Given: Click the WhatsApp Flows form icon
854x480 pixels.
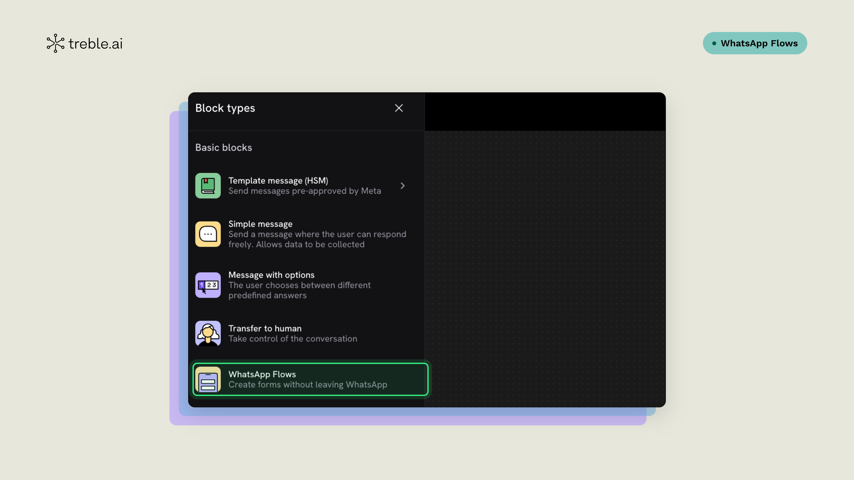Looking at the screenshot, I should tap(208, 379).
